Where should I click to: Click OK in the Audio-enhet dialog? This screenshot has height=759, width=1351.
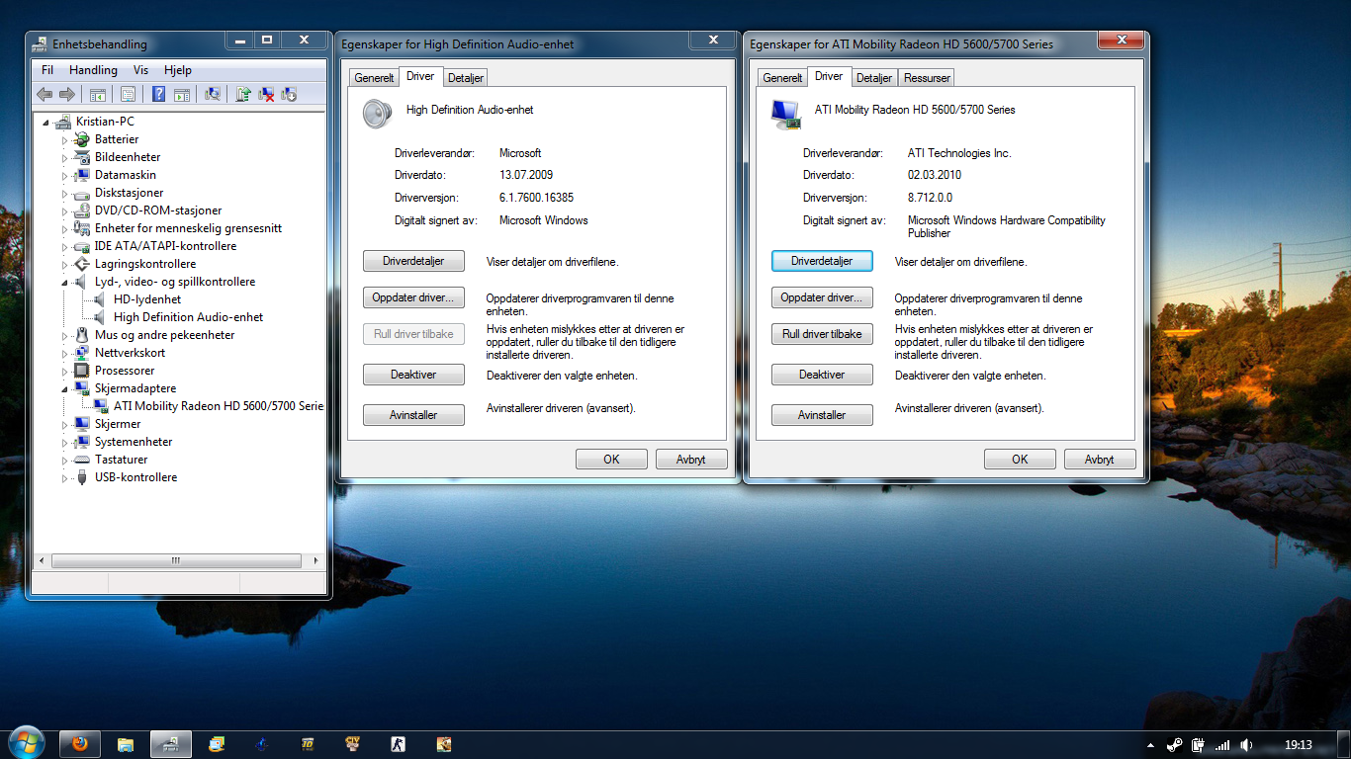click(611, 460)
